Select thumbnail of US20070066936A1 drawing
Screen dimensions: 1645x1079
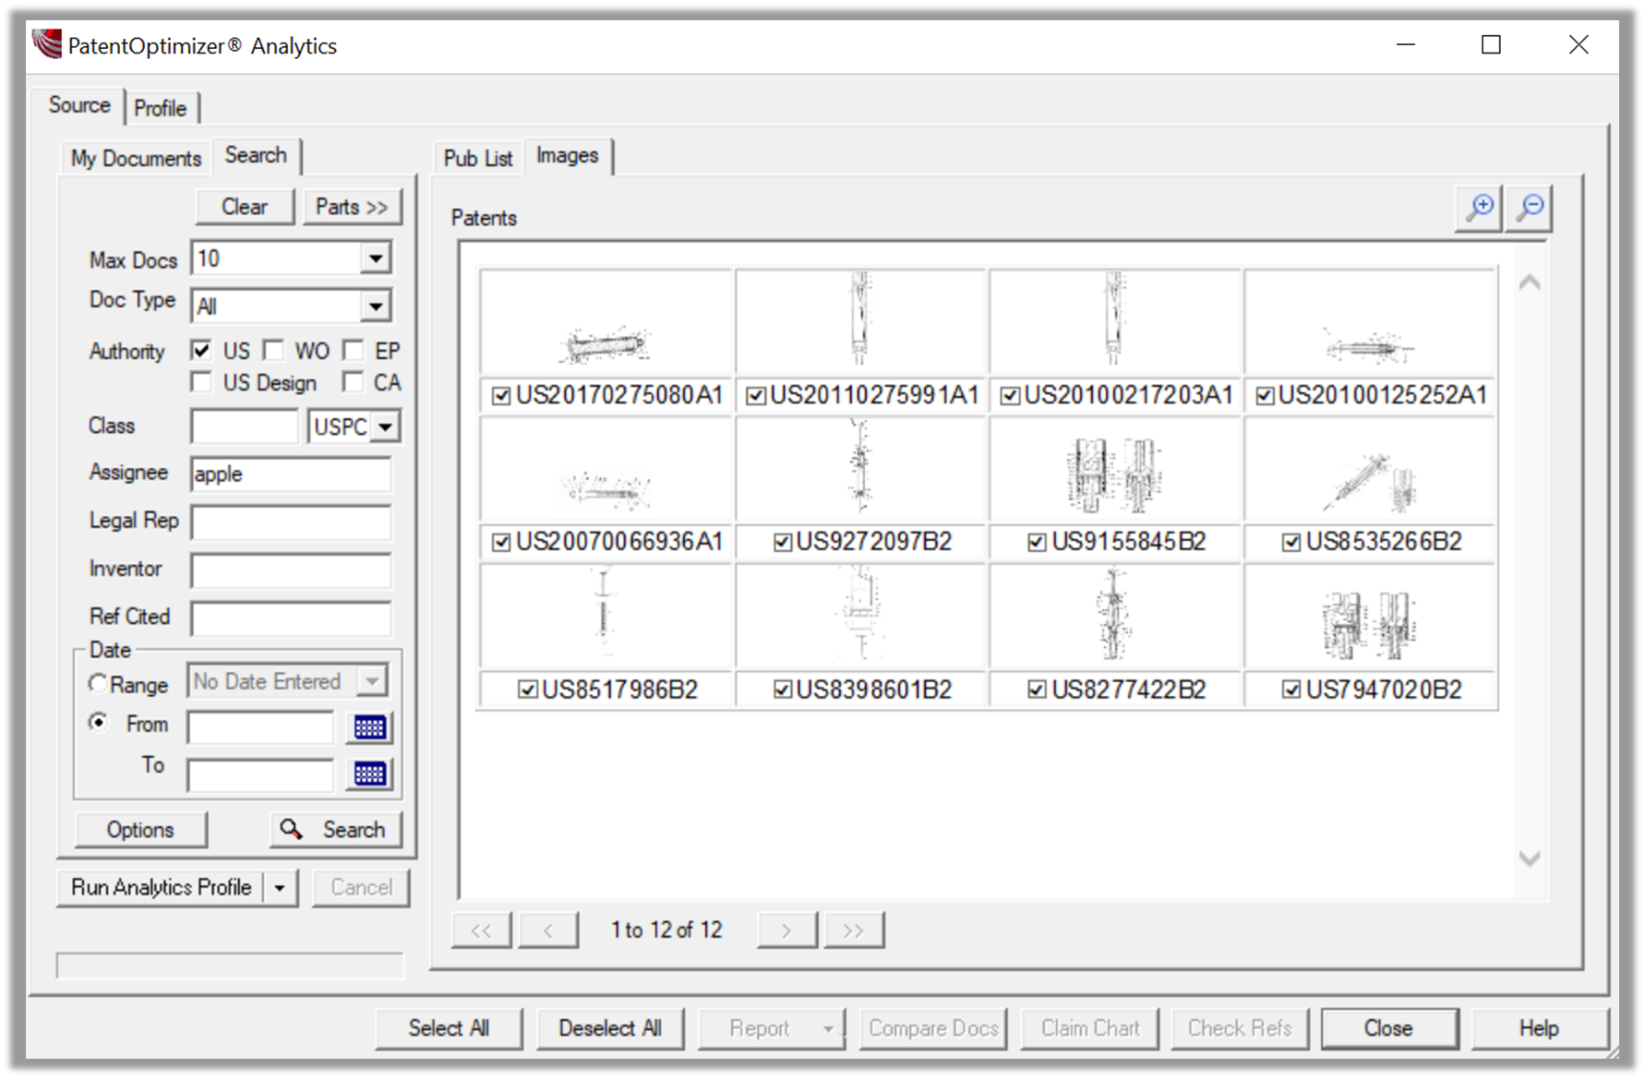click(x=606, y=469)
